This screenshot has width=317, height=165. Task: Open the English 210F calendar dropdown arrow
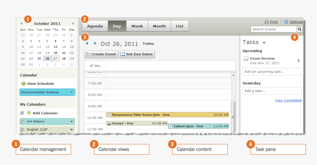pos(72,130)
